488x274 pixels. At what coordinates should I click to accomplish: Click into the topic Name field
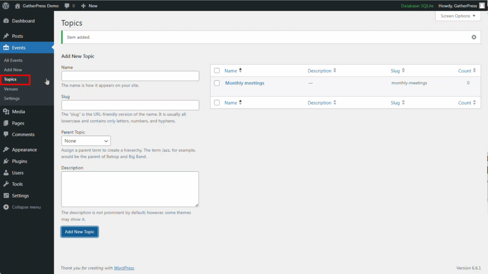130,76
